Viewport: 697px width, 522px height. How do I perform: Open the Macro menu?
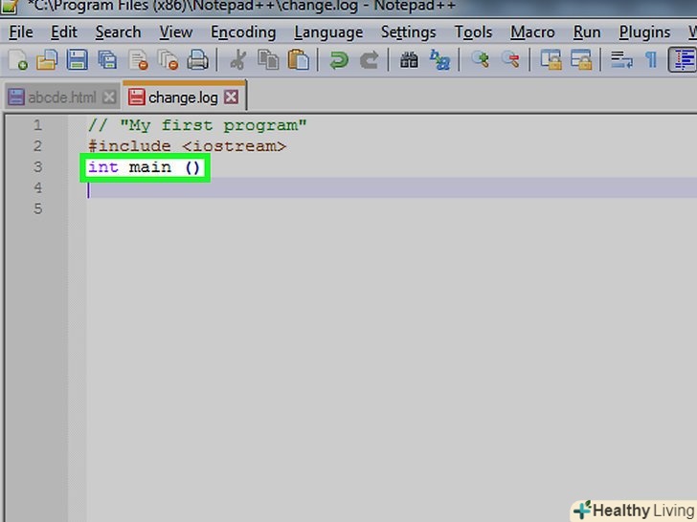coord(532,33)
